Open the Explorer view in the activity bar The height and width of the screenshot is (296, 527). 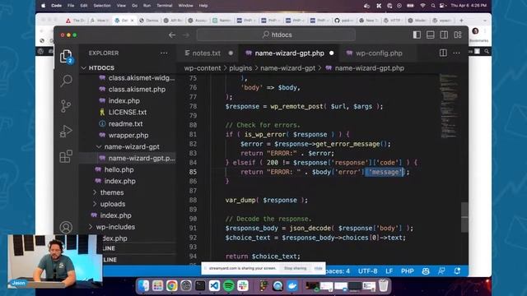click(66, 56)
